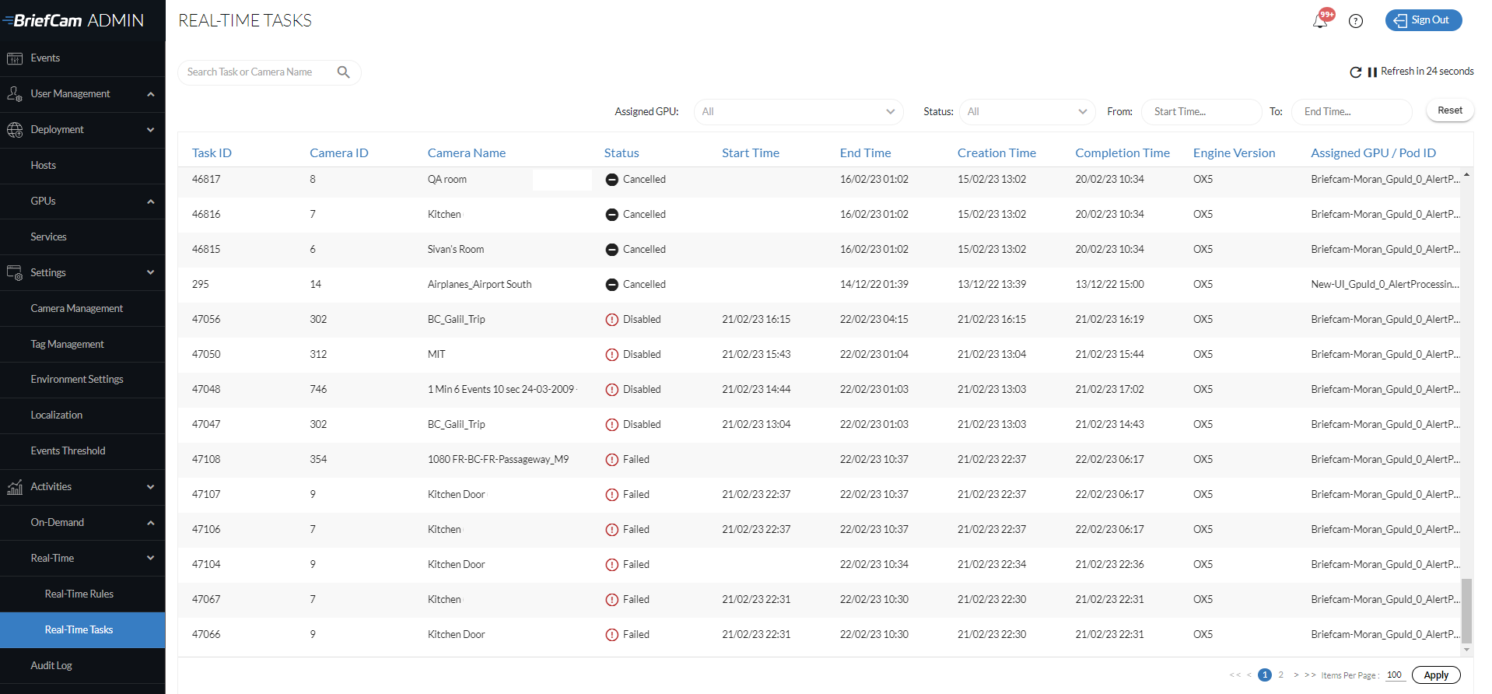This screenshot has width=1492, height=694.
Task: Open the notifications bell icon
Action: coord(1320,21)
